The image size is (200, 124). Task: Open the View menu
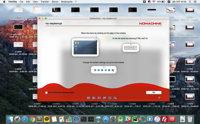tap(35, 2)
